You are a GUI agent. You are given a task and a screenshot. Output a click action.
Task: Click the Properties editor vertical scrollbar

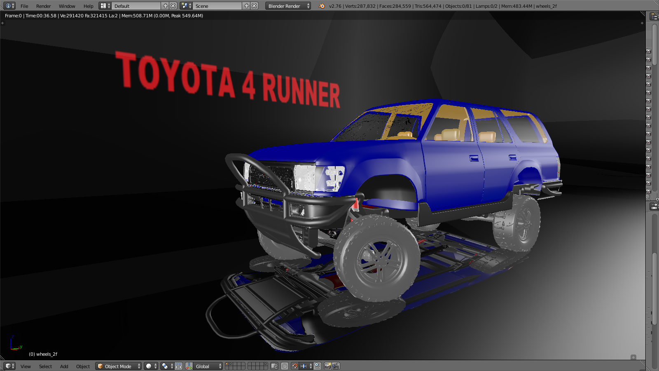point(655,289)
